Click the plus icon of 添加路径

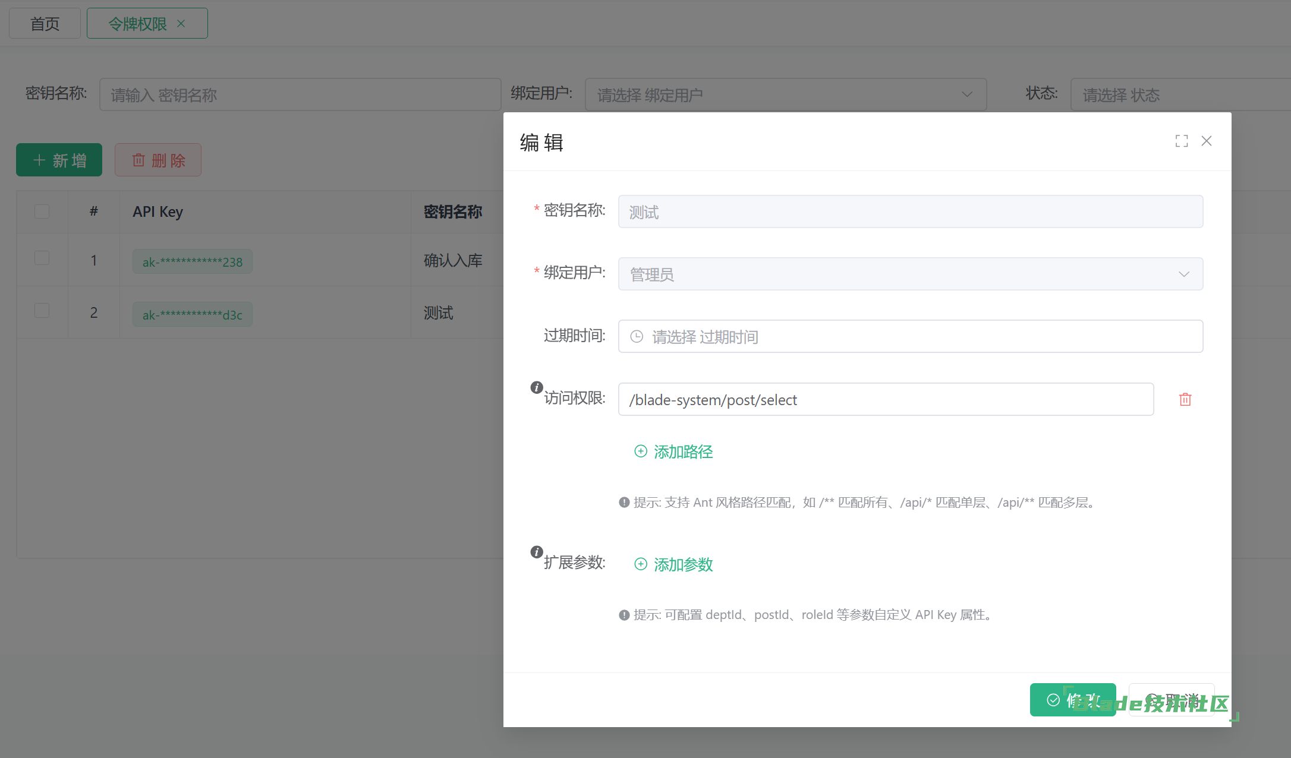point(641,451)
